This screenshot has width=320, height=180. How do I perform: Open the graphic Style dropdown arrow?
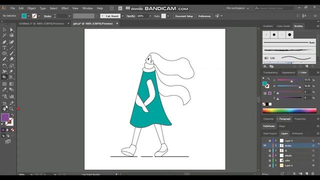tap(168, 16)
